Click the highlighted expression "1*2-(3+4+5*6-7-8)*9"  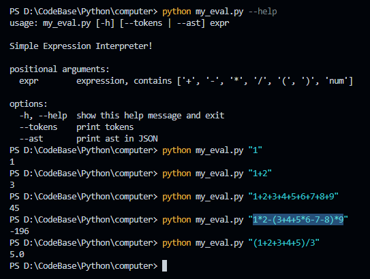click(x=298, y=220)
